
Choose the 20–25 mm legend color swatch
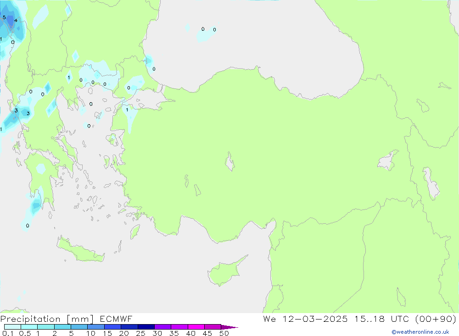(x=129, y=327)
